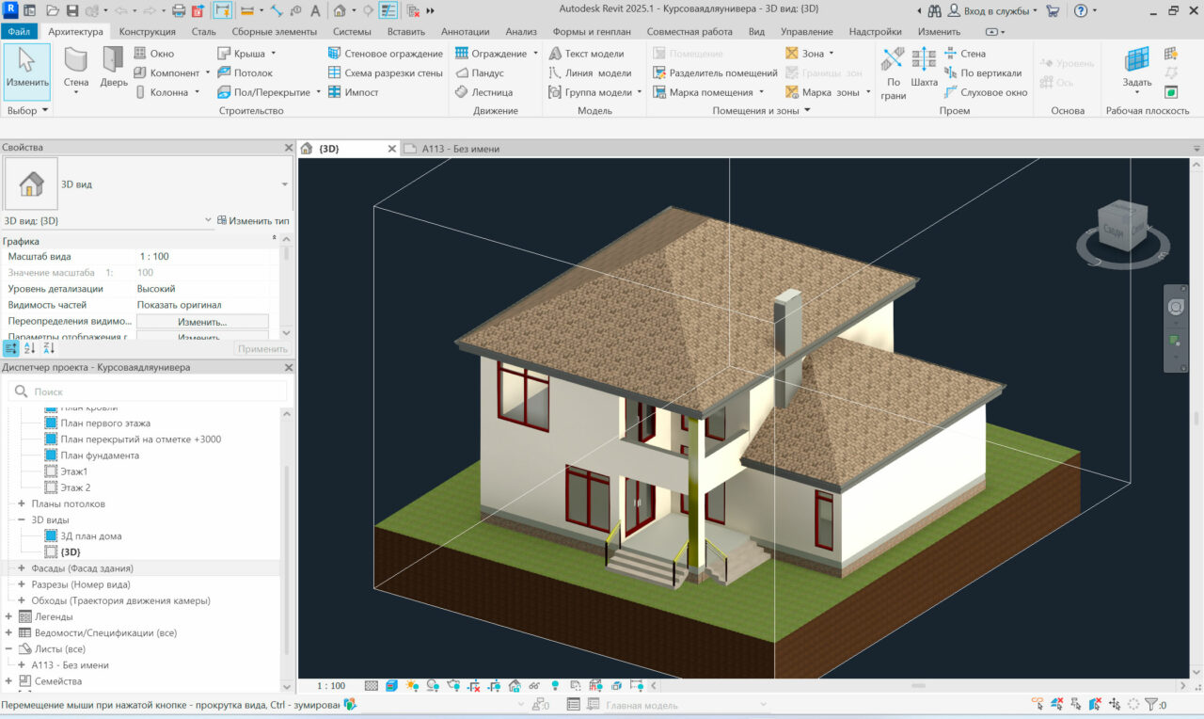Collapse the 3D виды tree node

tap(22, 519)
